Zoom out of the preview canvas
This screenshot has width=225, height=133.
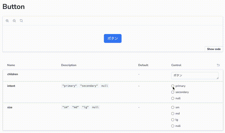pos(14,21)
